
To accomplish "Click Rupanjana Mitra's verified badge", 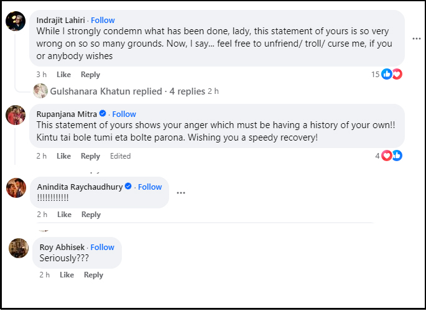I will coord(103,113).
